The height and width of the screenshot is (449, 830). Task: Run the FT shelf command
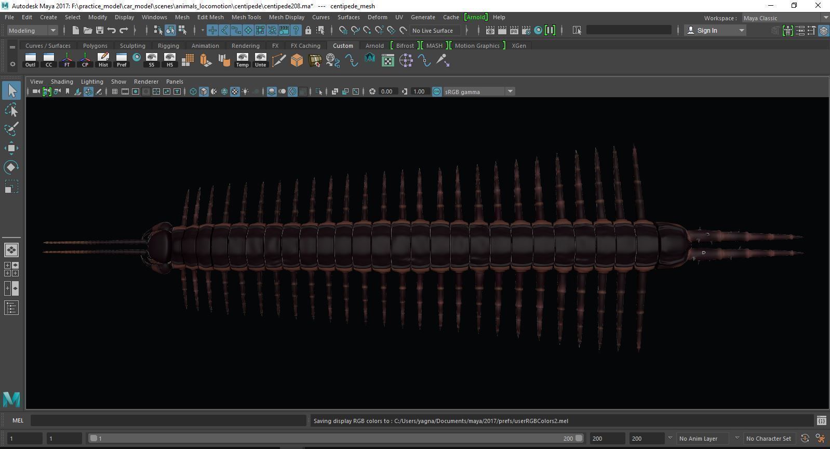tap(67, 60)
